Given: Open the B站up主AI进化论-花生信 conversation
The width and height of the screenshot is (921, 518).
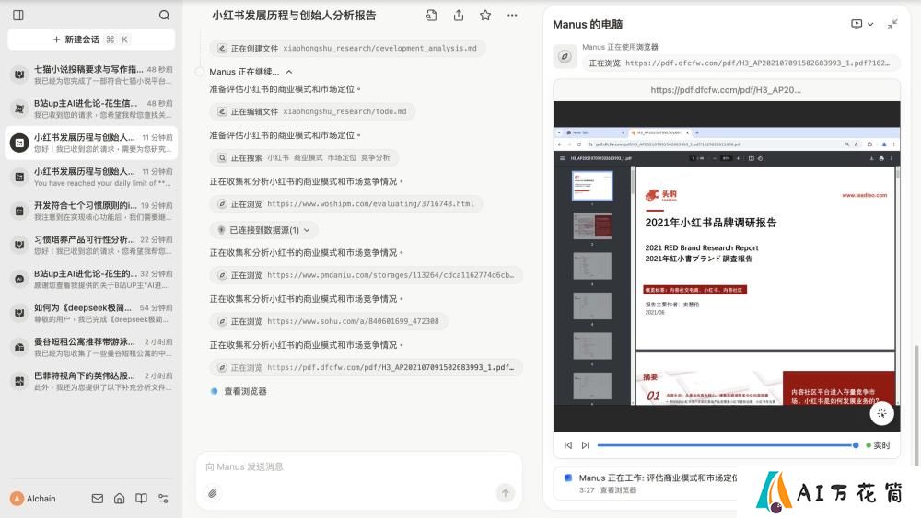Looking at the screenshot, I should pyautogui.click(x=91, y=109).
